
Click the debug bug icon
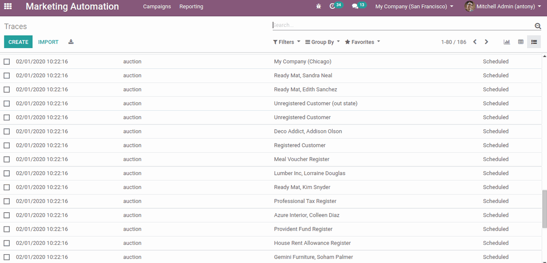click(x=319, y=7)
